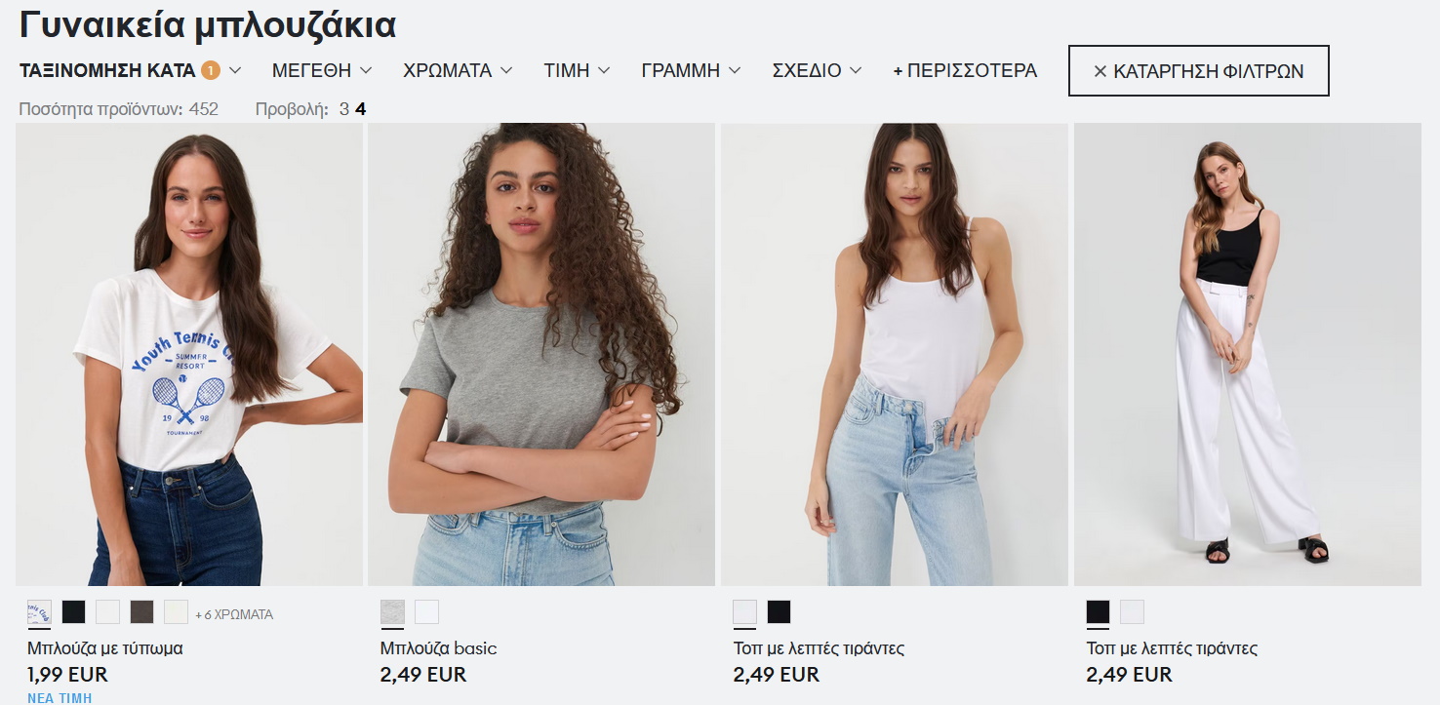
Task: Pick the dark brown swatch of printed t-shirt
Action: point(142,612)
